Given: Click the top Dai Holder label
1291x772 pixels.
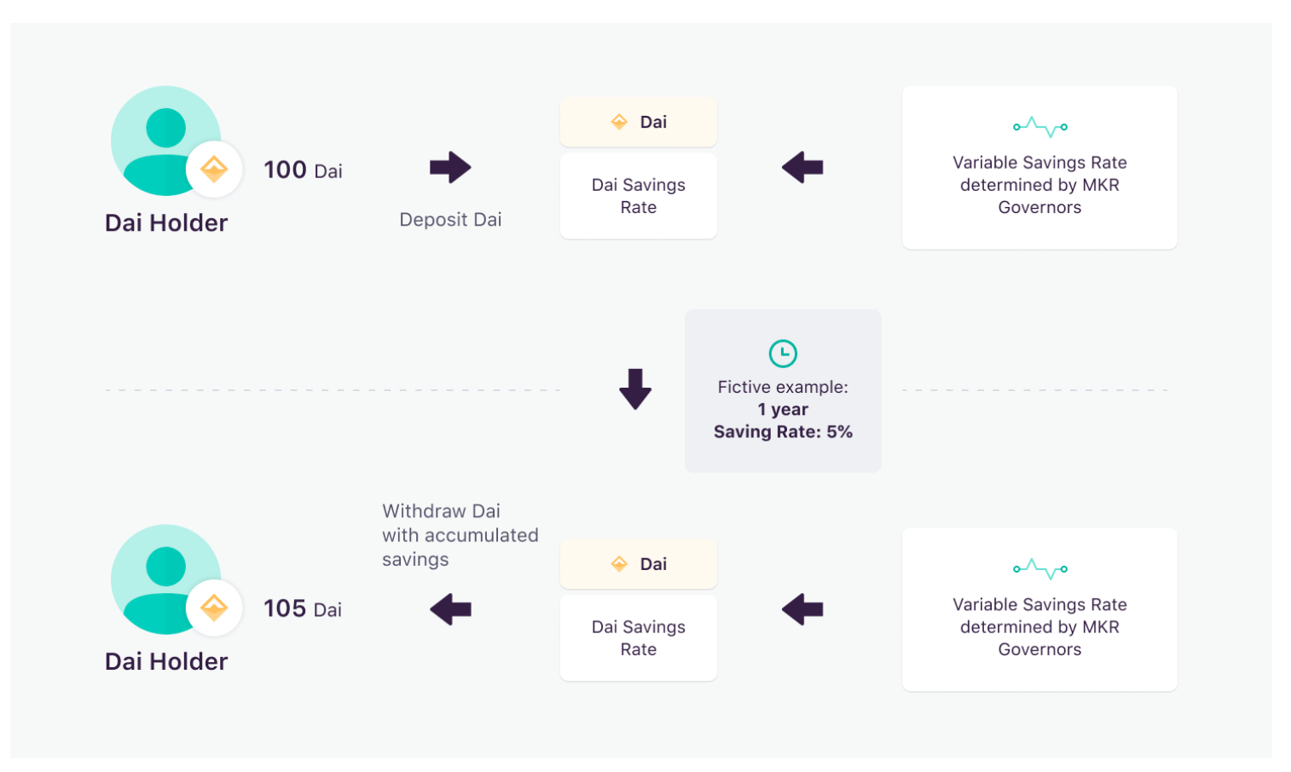Looking at the screenshot, I should [x=166, y=223].
